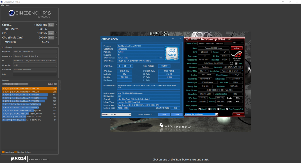
Task: Switch to GPU-Z Advanced tab
Action: tap(210, 43)
